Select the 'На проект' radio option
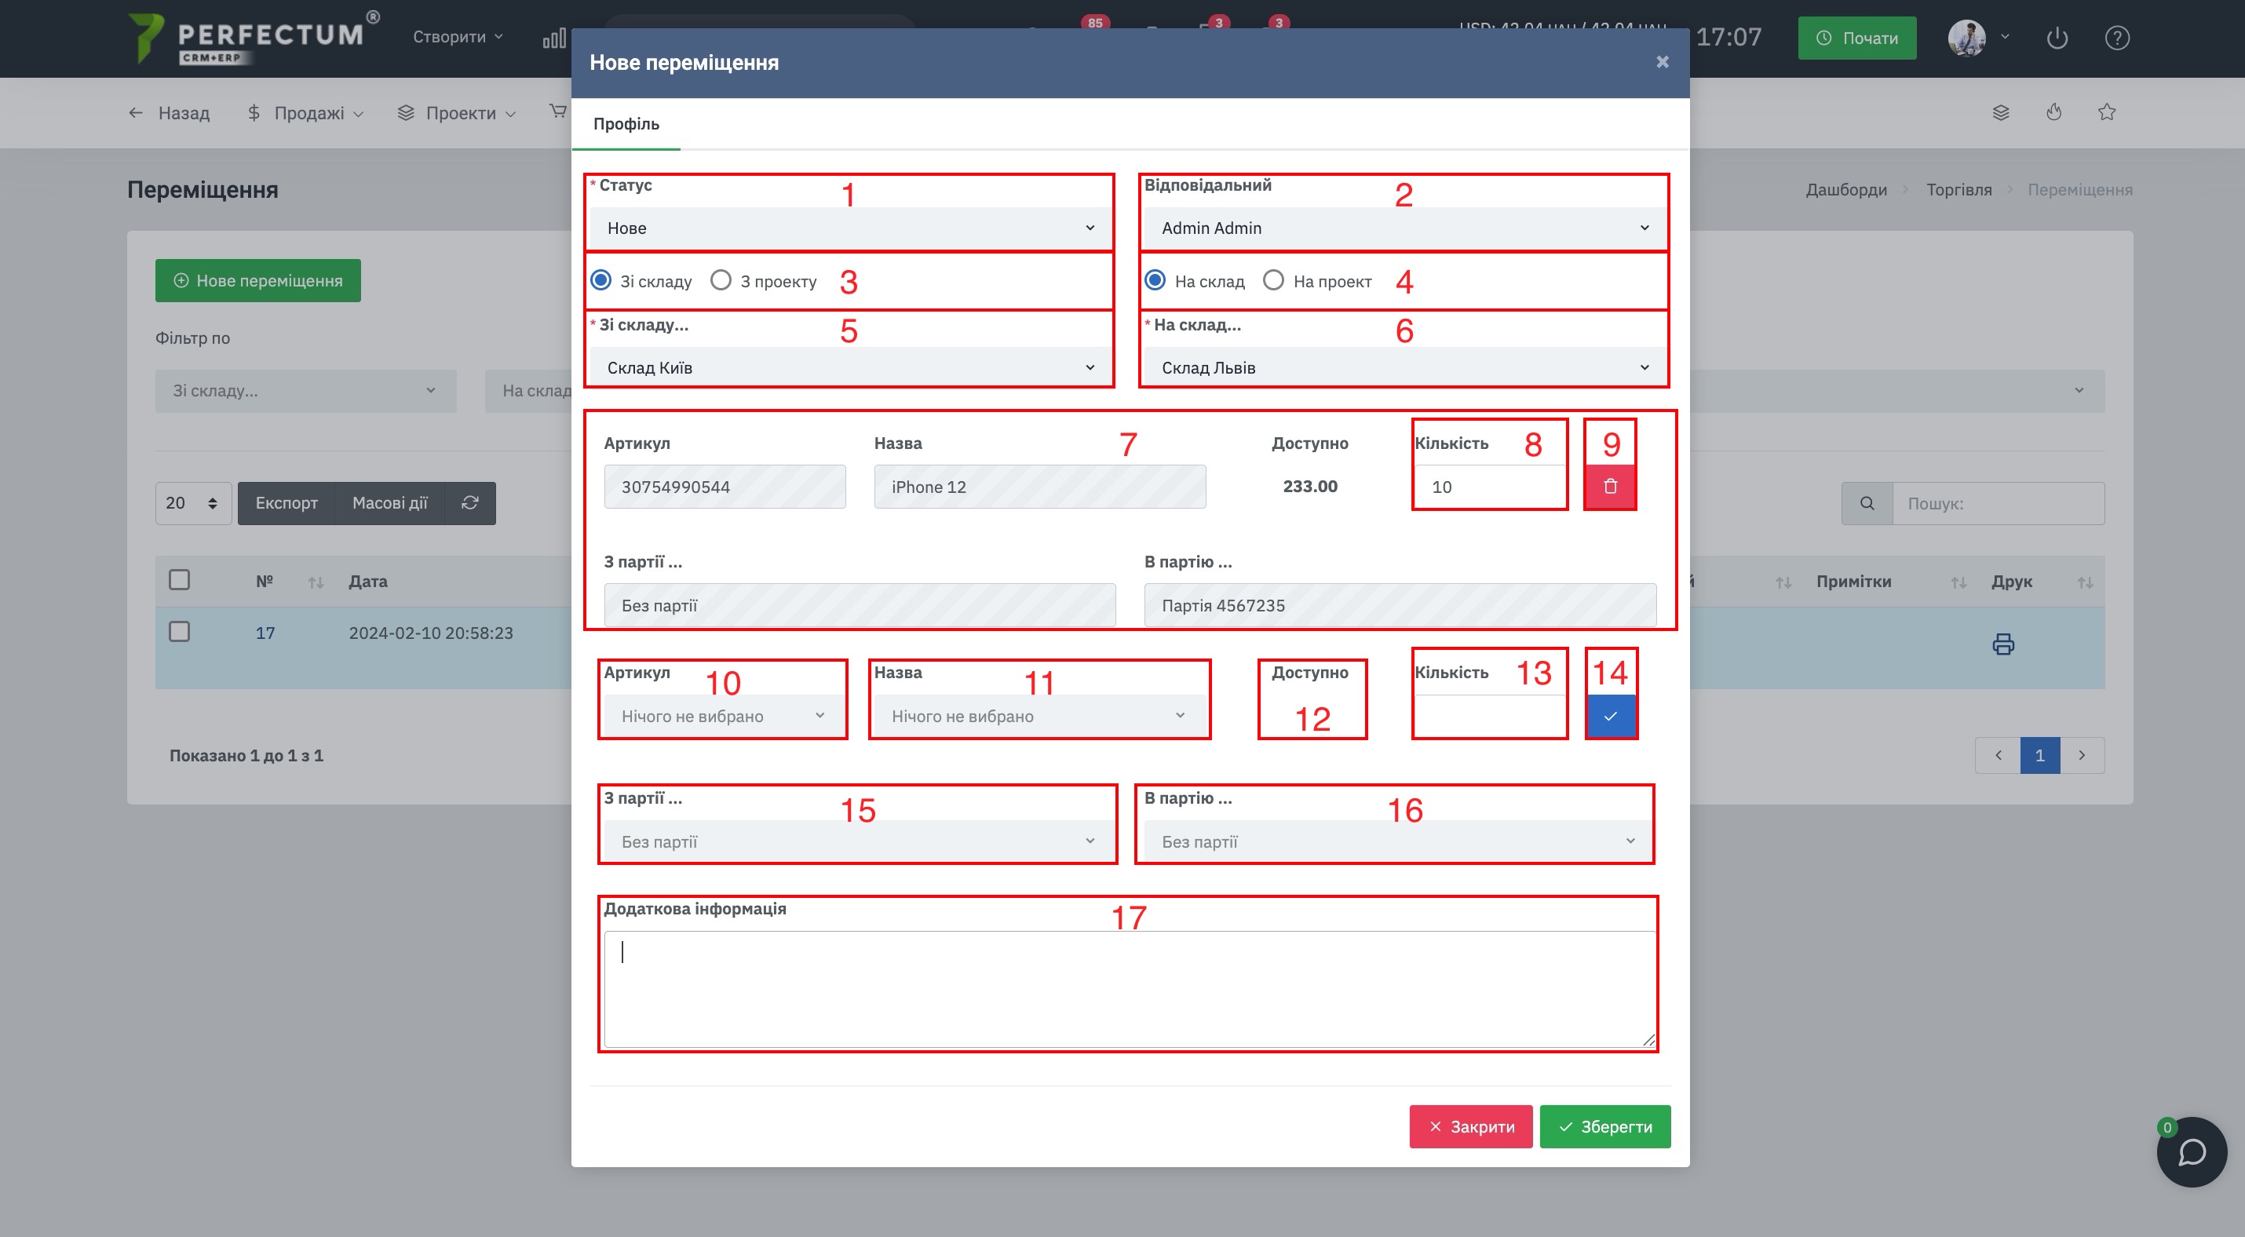This screenshot has height=1237, width=2245. [1317, 280]
